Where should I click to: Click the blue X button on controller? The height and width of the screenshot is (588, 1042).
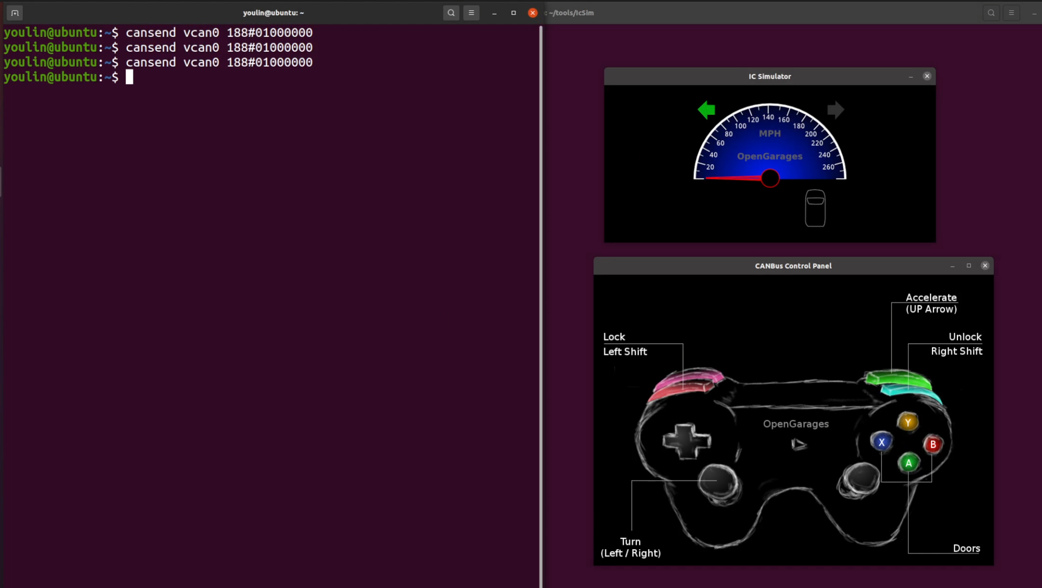[882, 442]
